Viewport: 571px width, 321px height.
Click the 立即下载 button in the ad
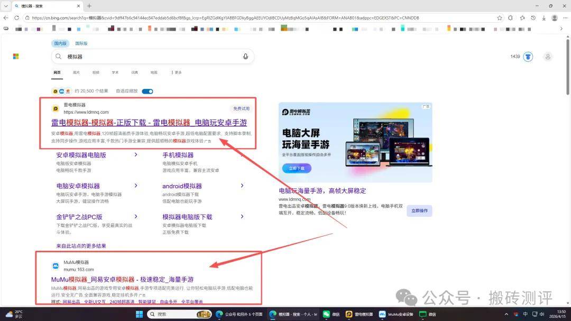click(x=297, y=168)
